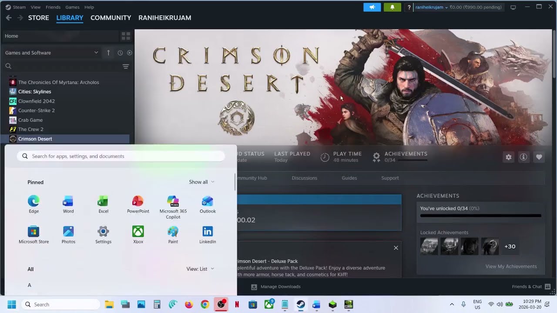Click View My Achievements link
This screenshot has width=557, height=313.
511,266
